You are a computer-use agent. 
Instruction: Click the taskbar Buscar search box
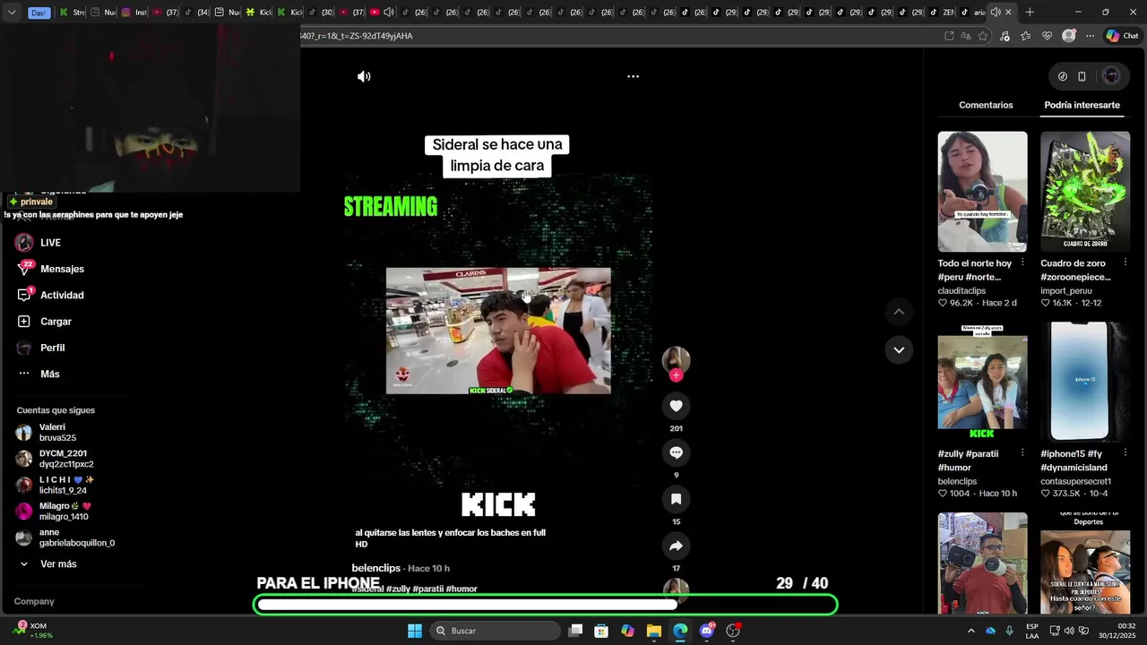pos(495,631)
